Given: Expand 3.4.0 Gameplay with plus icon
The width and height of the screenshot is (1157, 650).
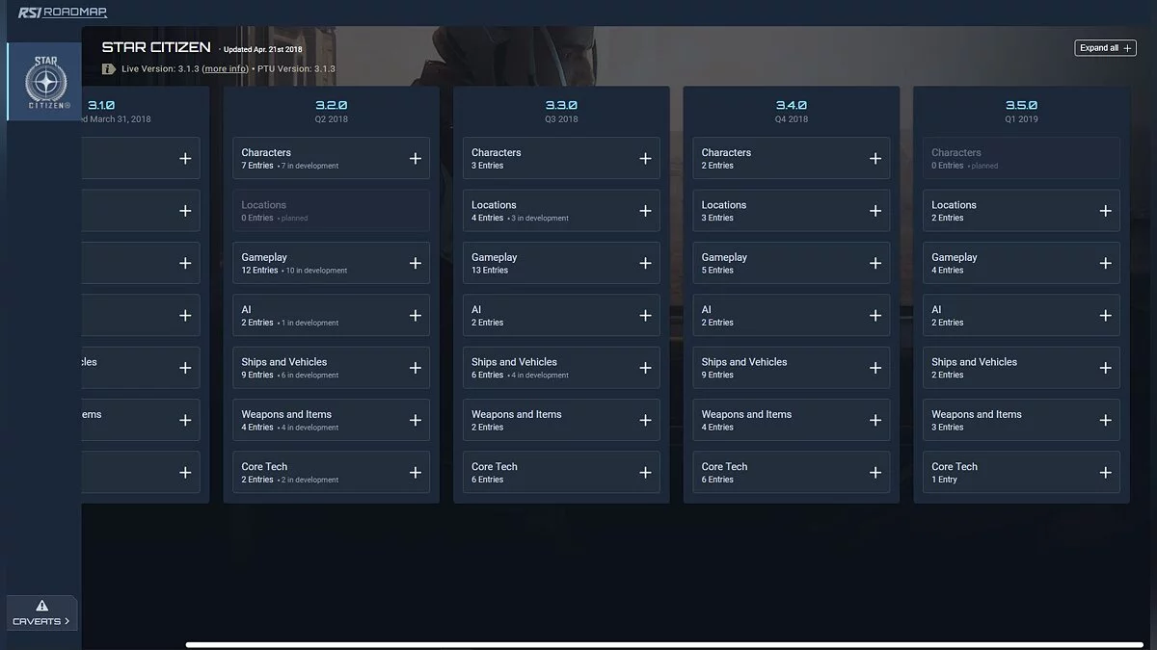Looking at the screenshot, I should point(875,263).
